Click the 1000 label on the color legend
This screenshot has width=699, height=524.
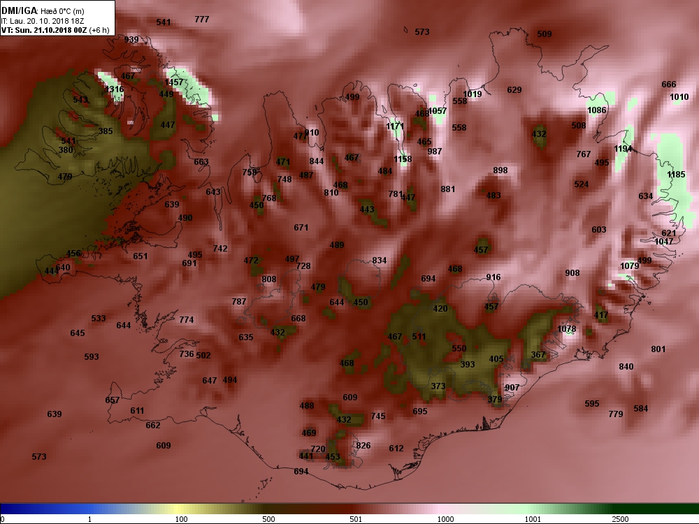click(445, 519)
